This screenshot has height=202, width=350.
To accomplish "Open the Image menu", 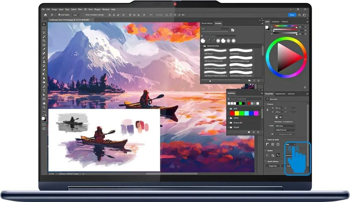I will click(x=54, y=9).
